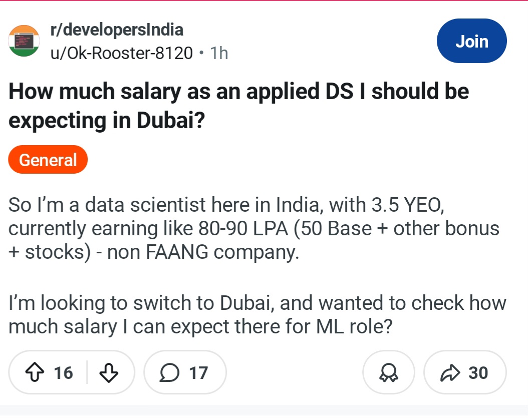The image size is (528, 418).
Task: Click the upvote count showing 16
Action: pyautogui.click(x=63, y=372)
